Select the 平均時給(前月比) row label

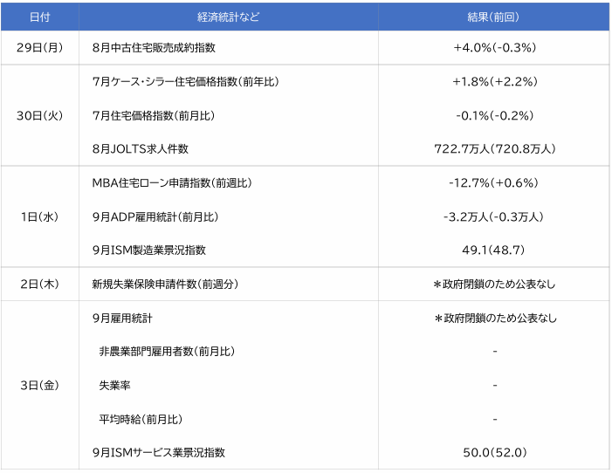coord(141,420)
